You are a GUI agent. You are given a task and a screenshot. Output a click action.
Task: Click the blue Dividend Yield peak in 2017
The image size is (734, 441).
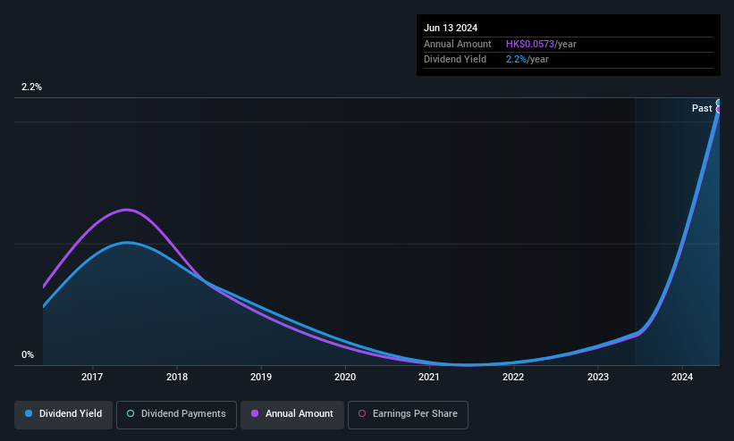126,242
